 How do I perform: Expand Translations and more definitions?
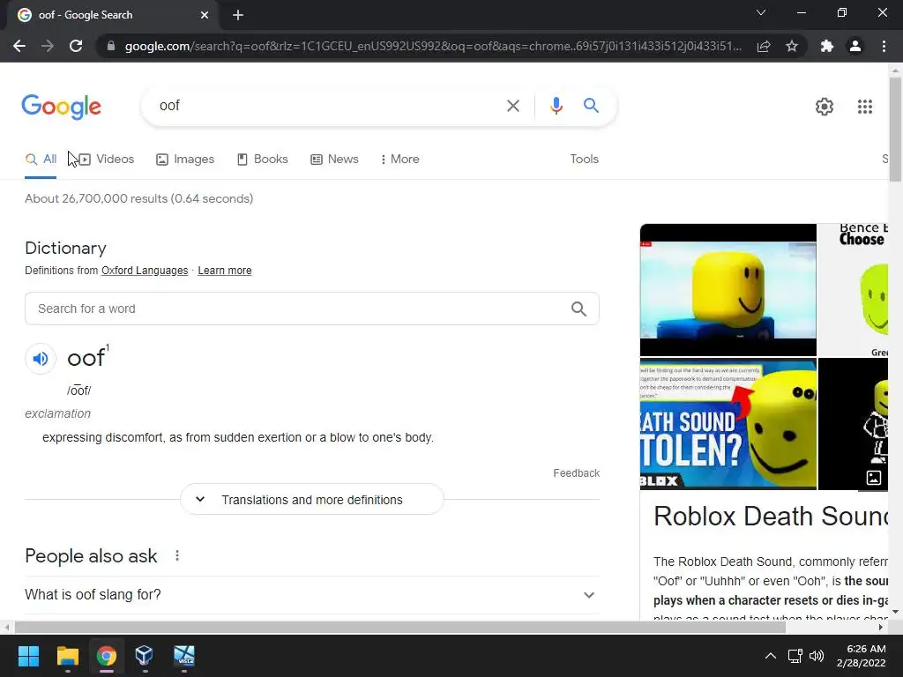click(312, 500)
